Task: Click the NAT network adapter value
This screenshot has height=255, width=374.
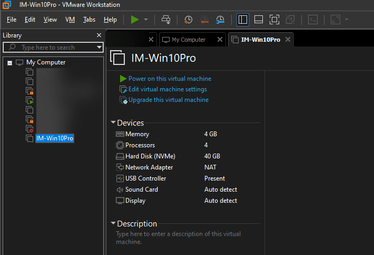Action: coord(210,167)
